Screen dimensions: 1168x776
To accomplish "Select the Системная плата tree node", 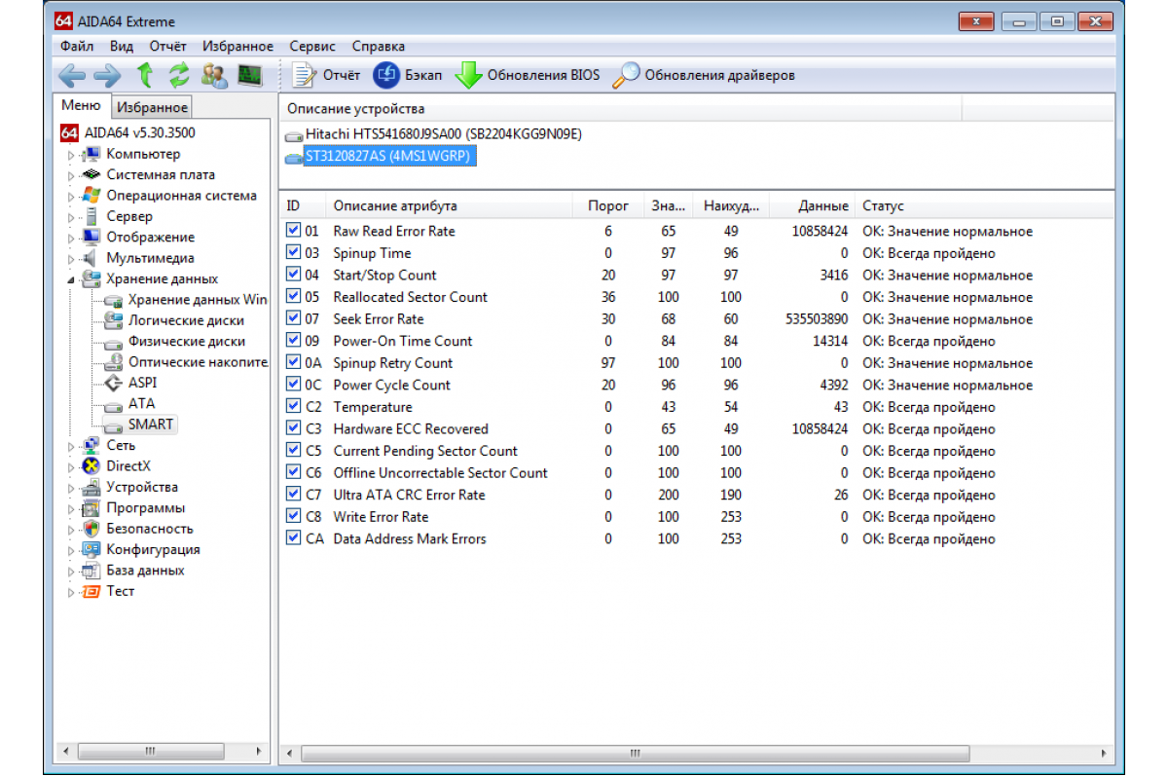I will tap(161, 175).
